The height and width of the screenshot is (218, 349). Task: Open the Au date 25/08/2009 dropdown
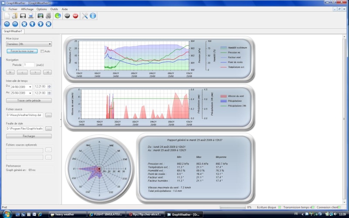(x=30, y=93)
